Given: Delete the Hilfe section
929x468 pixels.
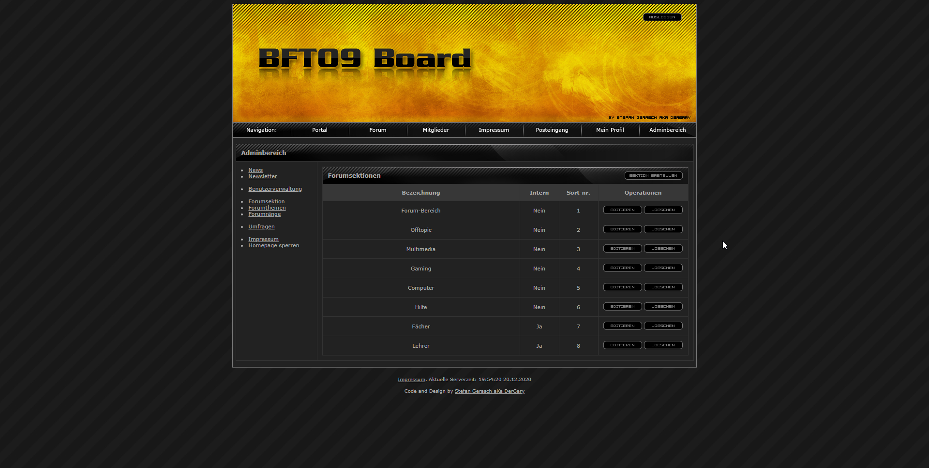Looking at the screenshot, I should (663, 307).
